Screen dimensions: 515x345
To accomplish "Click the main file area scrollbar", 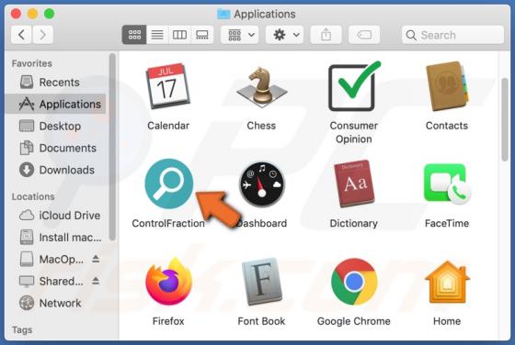I will [x=505, y=119].
